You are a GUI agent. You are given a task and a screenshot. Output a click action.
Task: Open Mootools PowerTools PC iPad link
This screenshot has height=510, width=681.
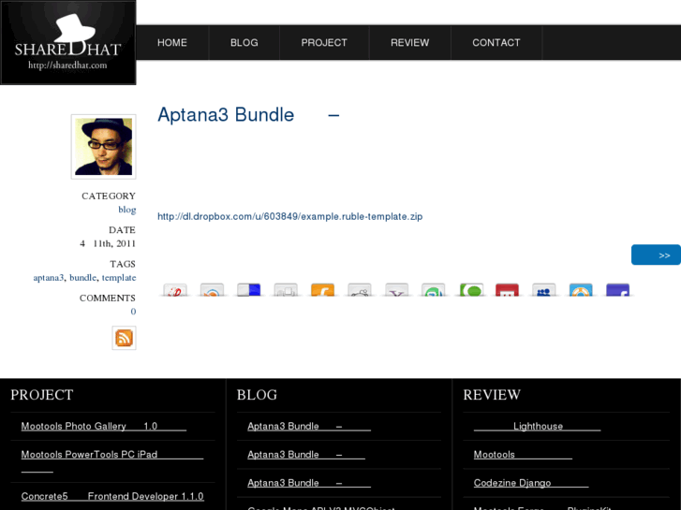[x=112, y=455]
